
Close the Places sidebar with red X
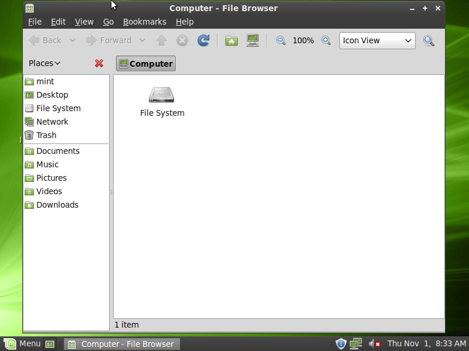pos(99,63)
